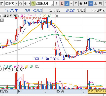Screen dimensions: 106x96
Task: Open the minute interval dropdown after 3
Action: coord(71,4)
